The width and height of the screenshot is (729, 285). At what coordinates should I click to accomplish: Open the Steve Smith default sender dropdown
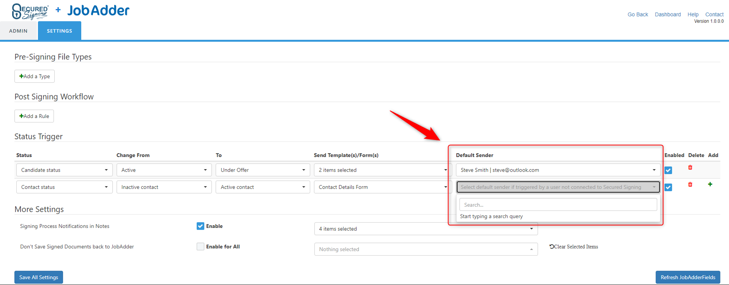coord(558,170)
